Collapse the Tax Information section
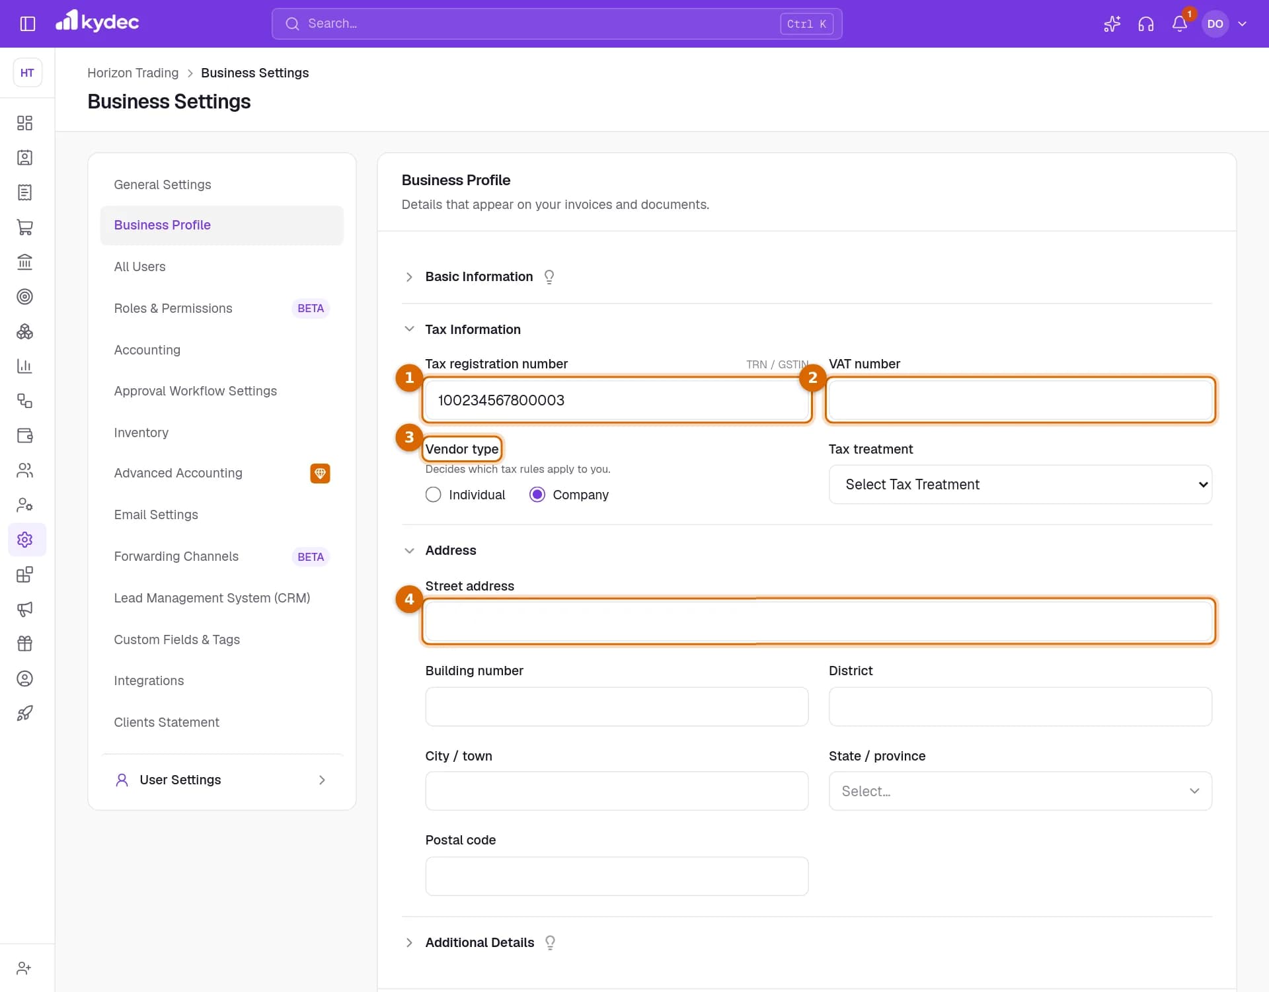 click(409, 329)
